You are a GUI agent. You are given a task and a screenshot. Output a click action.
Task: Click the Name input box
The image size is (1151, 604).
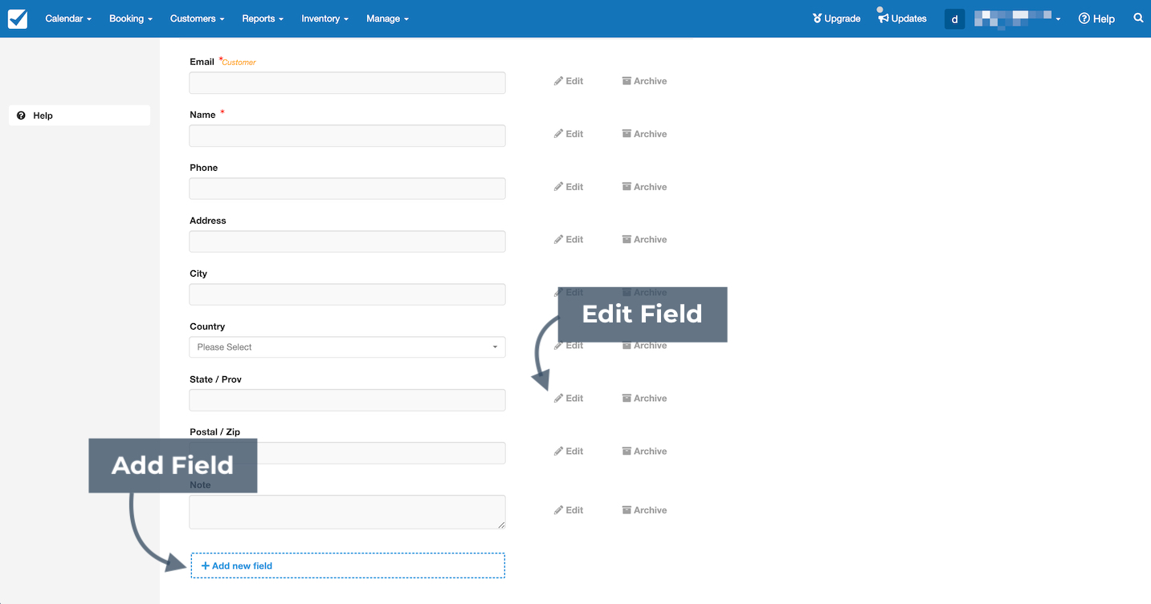[347, 136]
